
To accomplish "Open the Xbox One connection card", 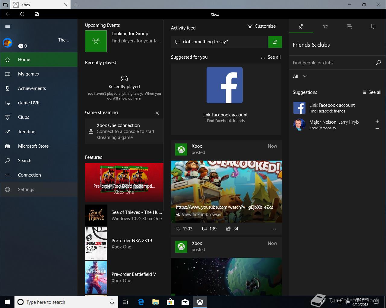I will click(124, 131).
